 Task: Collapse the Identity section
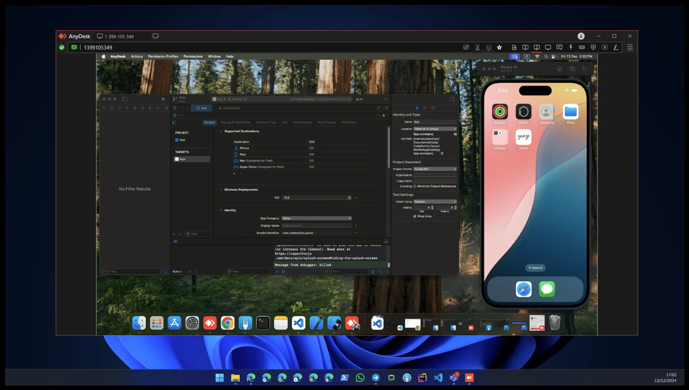coord(221,210)
